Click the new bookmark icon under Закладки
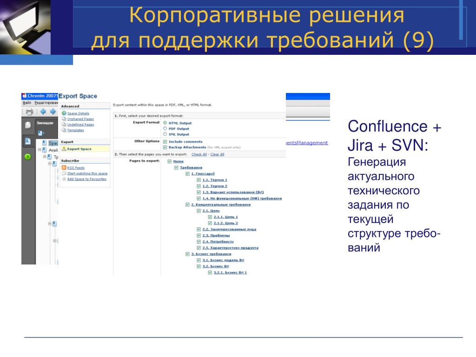 tap(41, 133)
